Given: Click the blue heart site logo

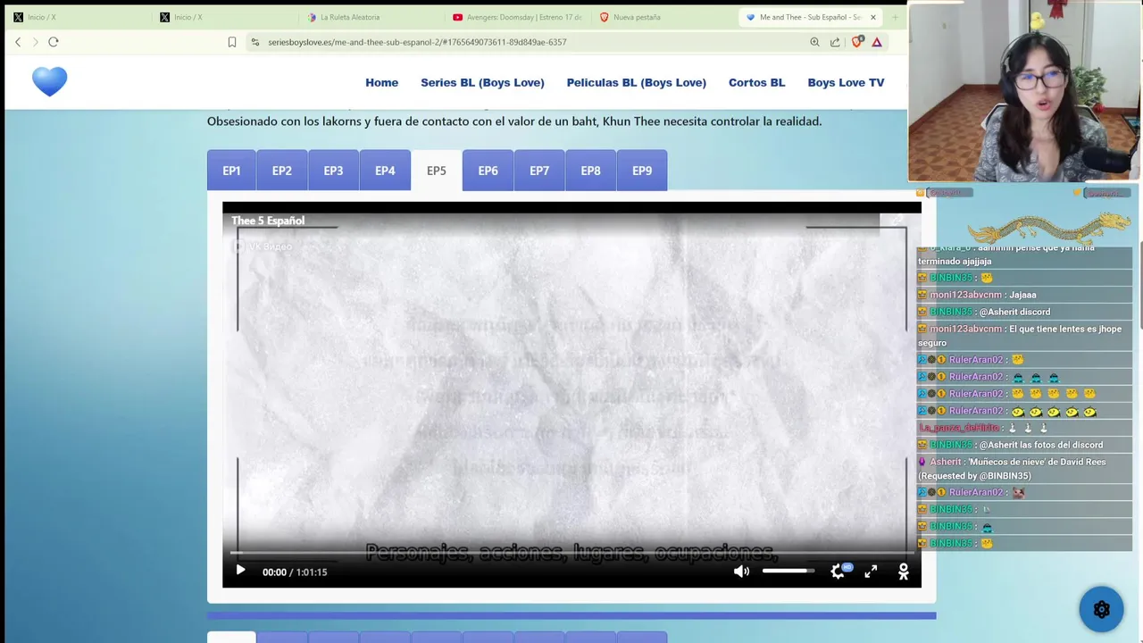Looking at the screenshot, I should (50, 81).
